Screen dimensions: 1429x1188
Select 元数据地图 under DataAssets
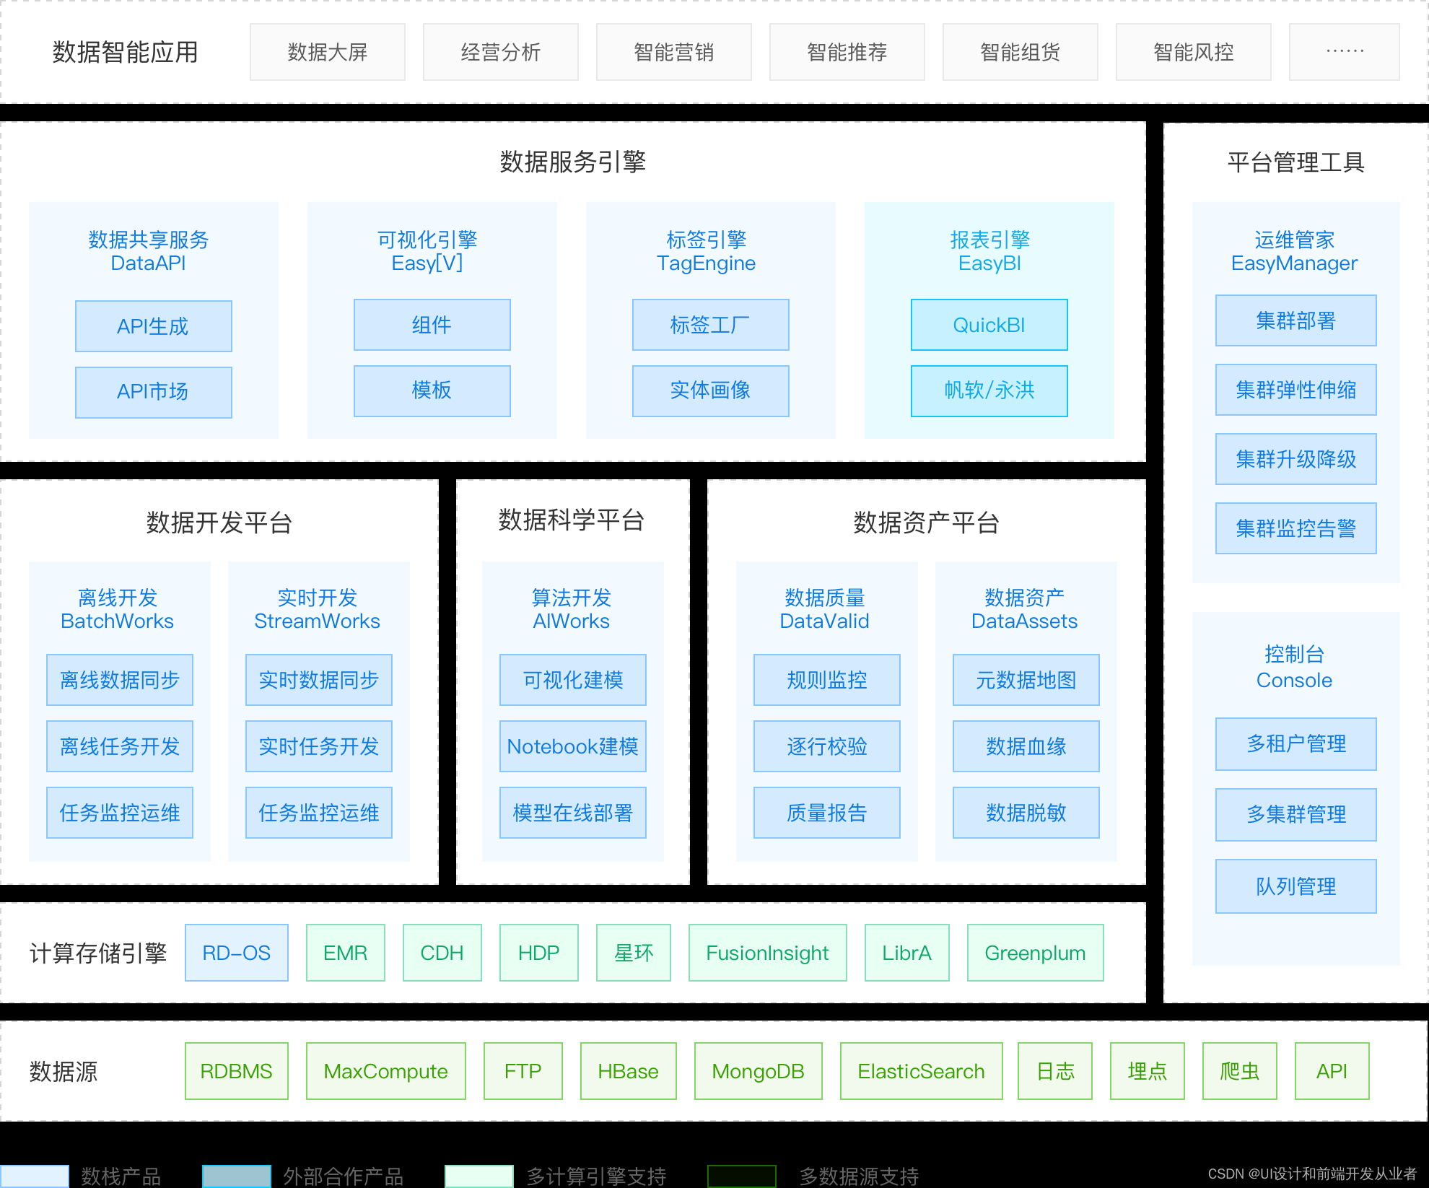[x=1026, y=680]
